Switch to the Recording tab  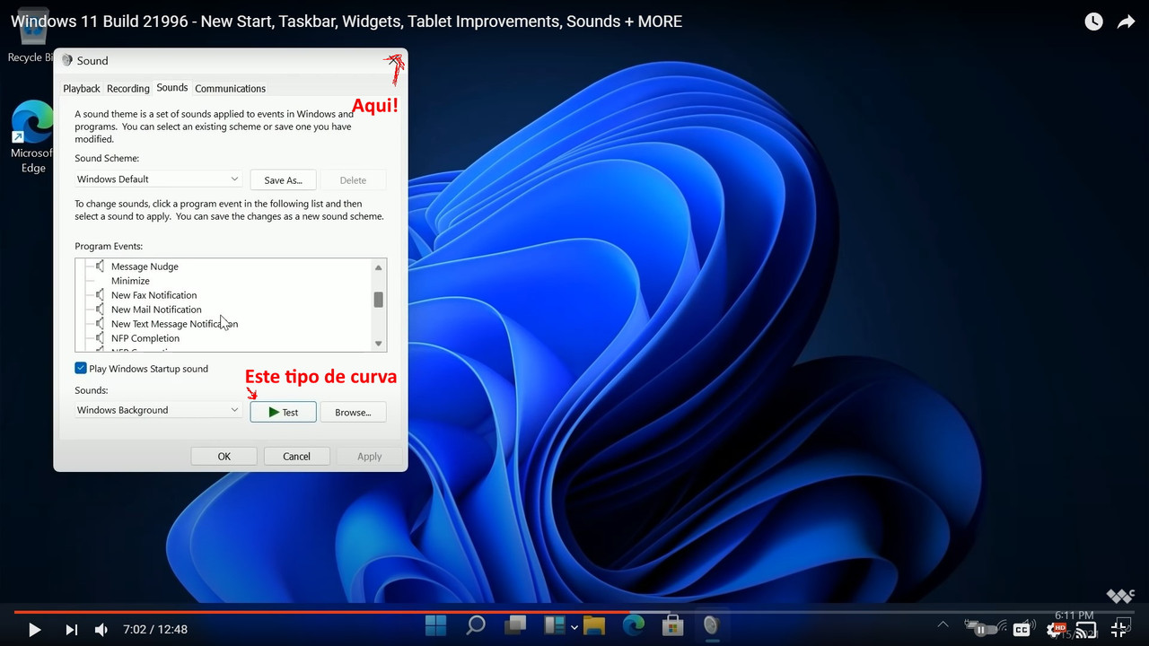(127, 89)
